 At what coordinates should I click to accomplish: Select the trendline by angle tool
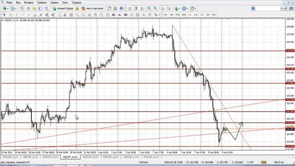(x=35, y=15)
